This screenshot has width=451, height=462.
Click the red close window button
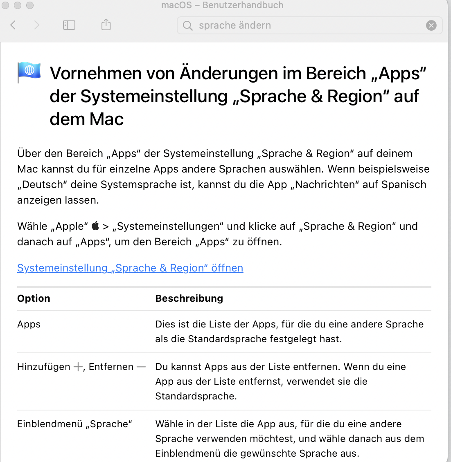(5, 5)
